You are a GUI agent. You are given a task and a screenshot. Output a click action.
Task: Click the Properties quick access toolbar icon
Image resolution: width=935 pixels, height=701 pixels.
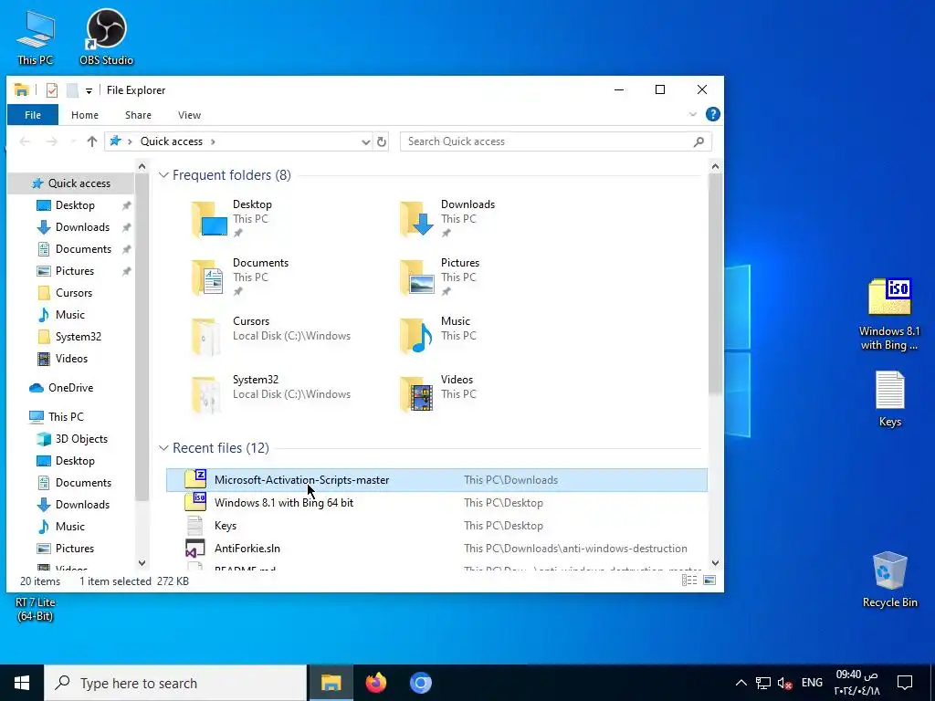(x=52, y=90)
